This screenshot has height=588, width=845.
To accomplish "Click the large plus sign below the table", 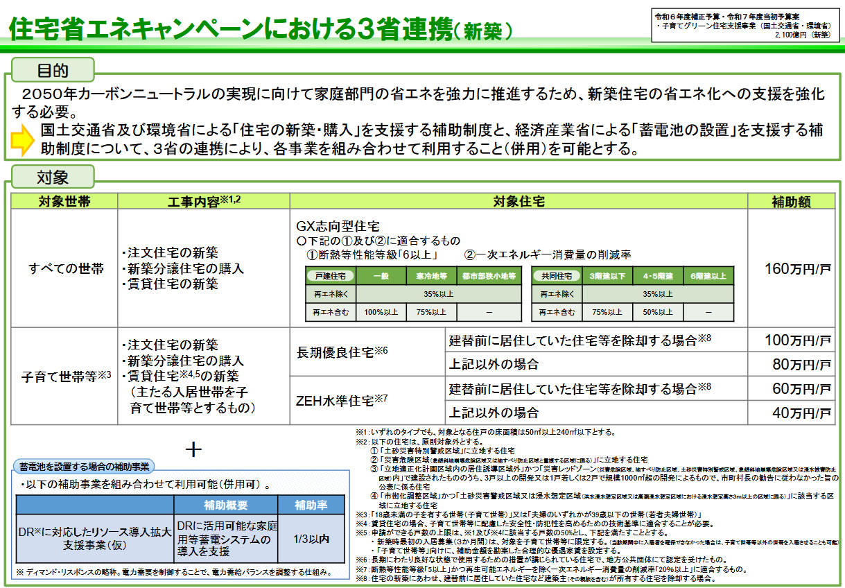I will 194,449.
